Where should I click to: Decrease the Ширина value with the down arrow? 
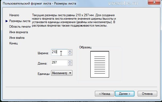pos(70,54)
